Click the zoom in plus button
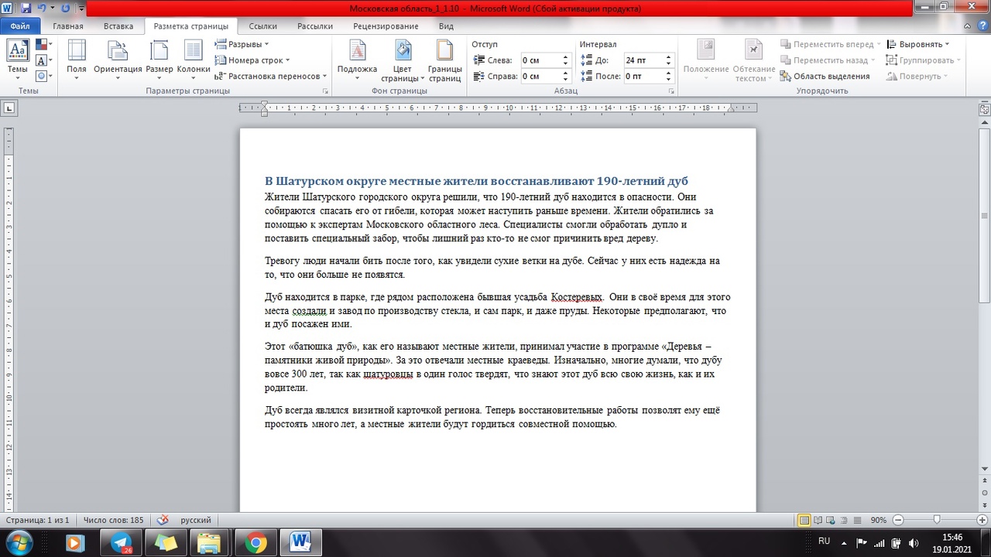This screenshot has height=557, width=991. (980, 520)
